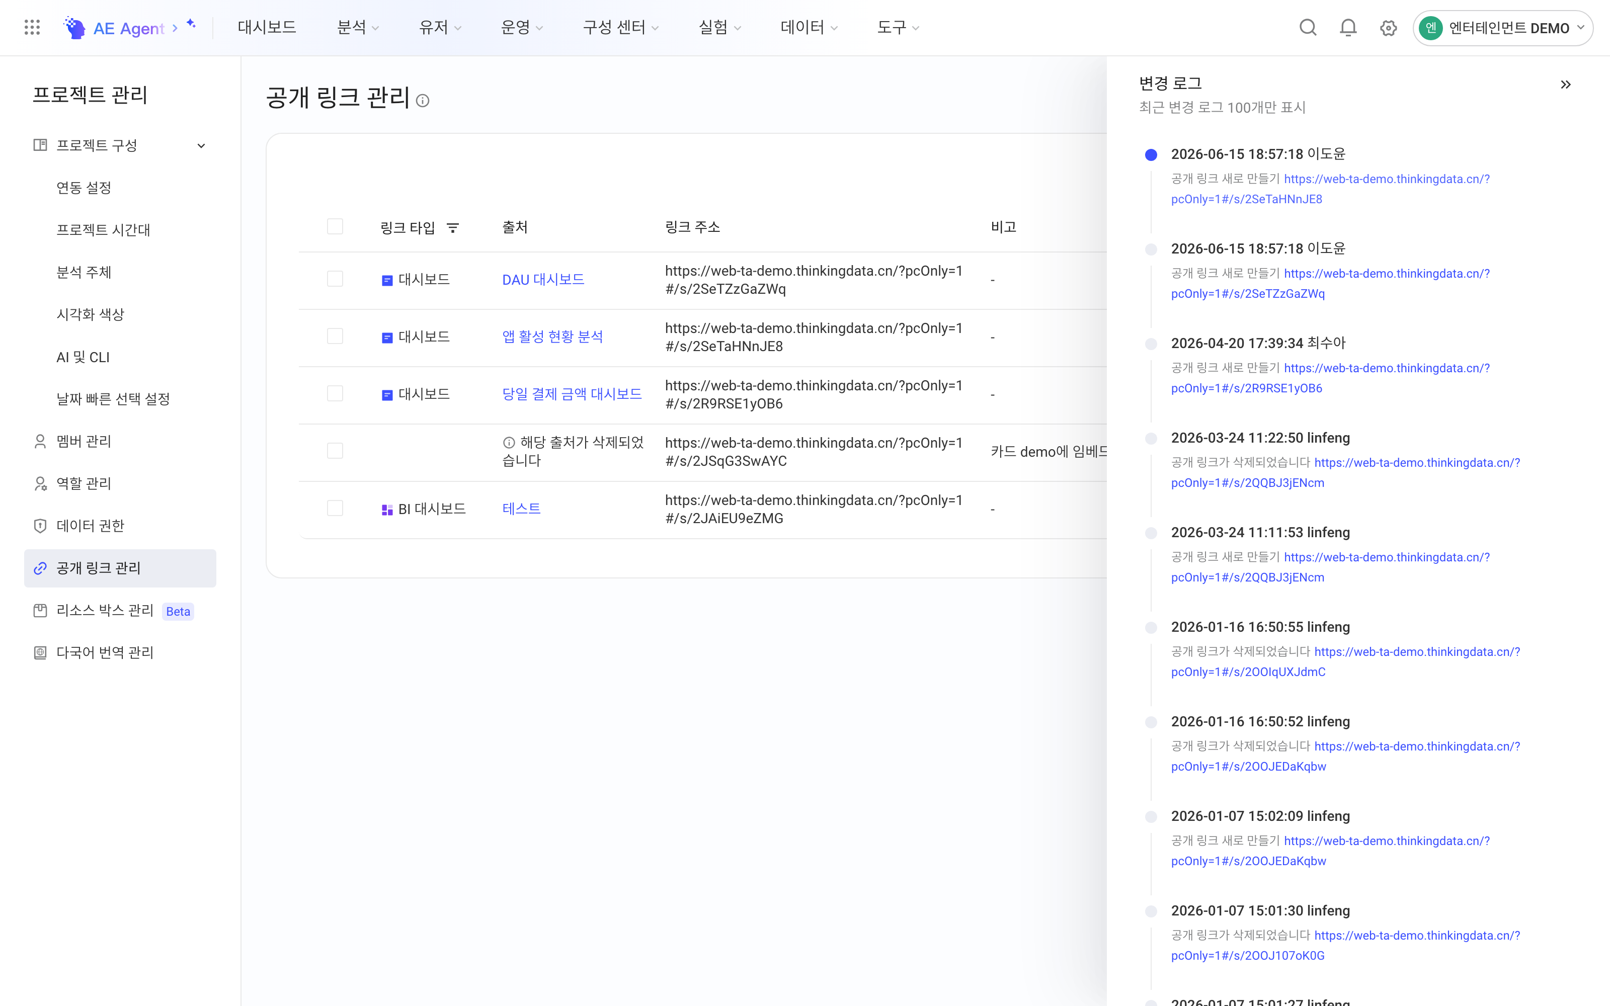Click the 리소스 박스 관리 box icon

point(40,610)
